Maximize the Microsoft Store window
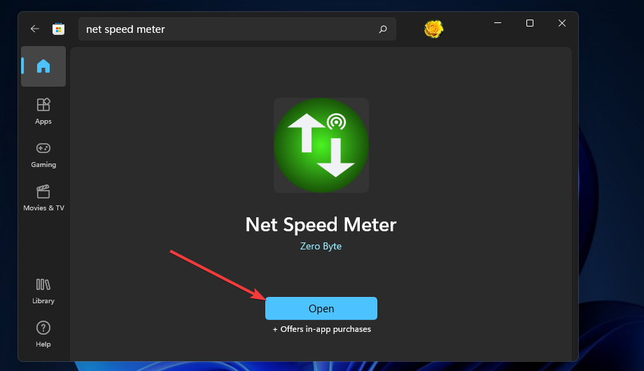644x371 pixels. tap(530, 23)
